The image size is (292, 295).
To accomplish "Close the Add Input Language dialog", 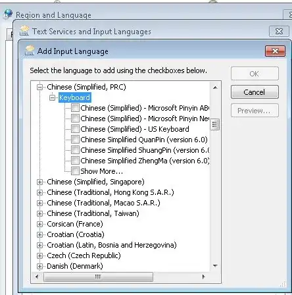I will coord(275,51).
